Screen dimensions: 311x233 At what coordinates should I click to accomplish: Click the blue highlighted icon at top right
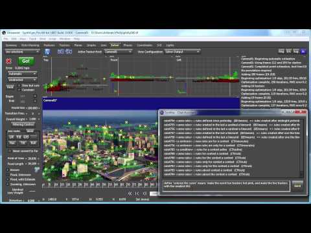[303, 51]
